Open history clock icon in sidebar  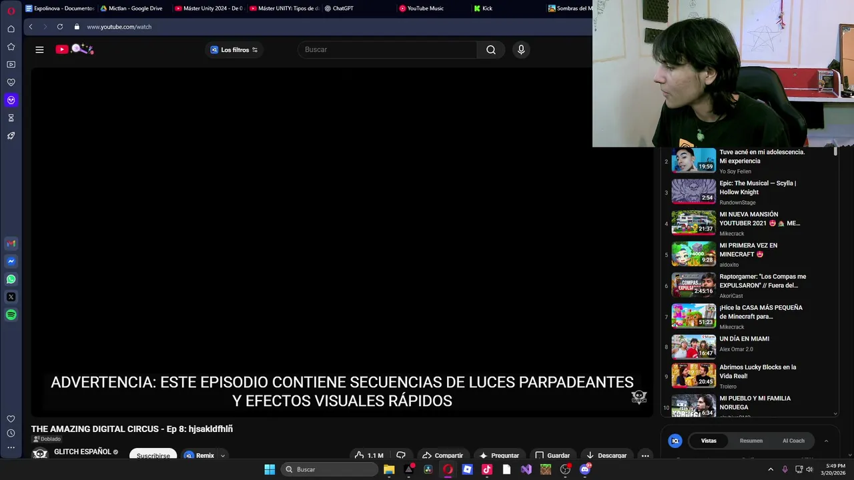[11, 433]
